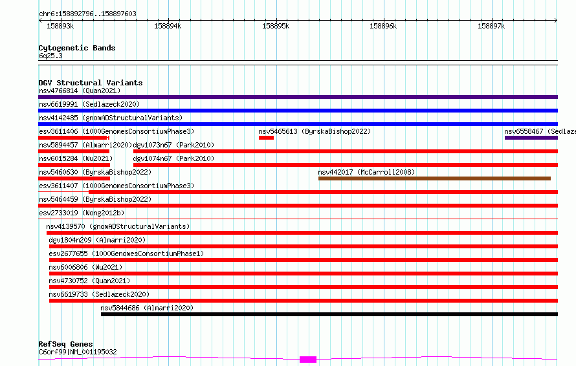Click the red esv2677655 variant bar
The width and height of the screenshot is (576, 366).
(x=304, y=260)
